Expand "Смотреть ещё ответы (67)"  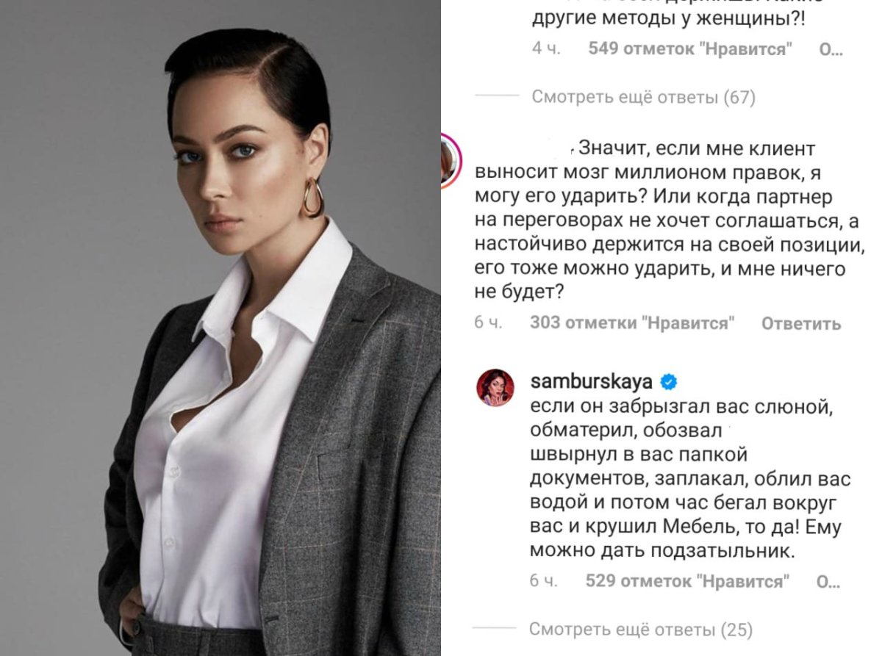click(x=642, y=97)
